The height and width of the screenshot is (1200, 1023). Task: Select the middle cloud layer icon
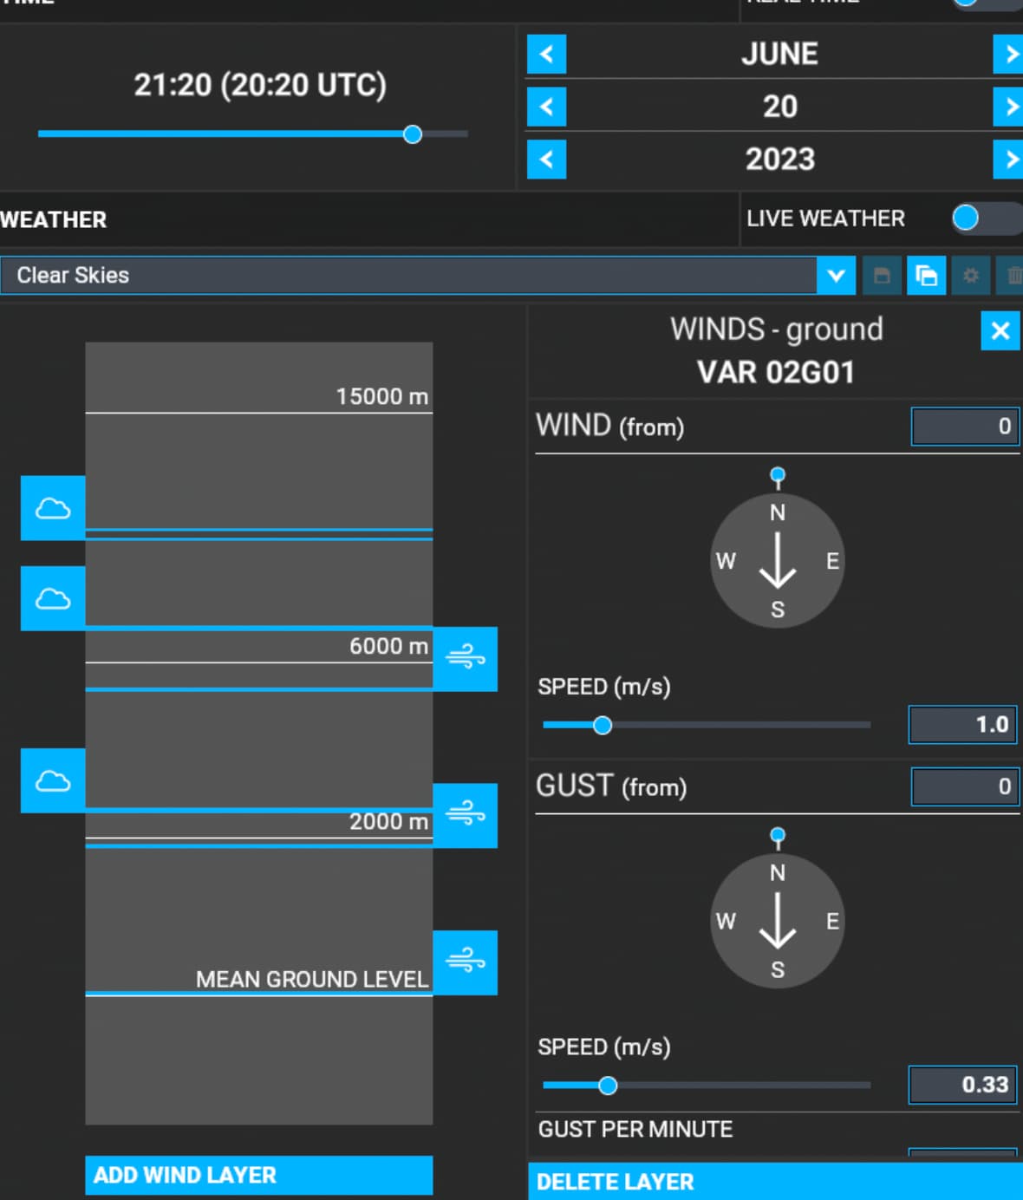tap(53, 598)
